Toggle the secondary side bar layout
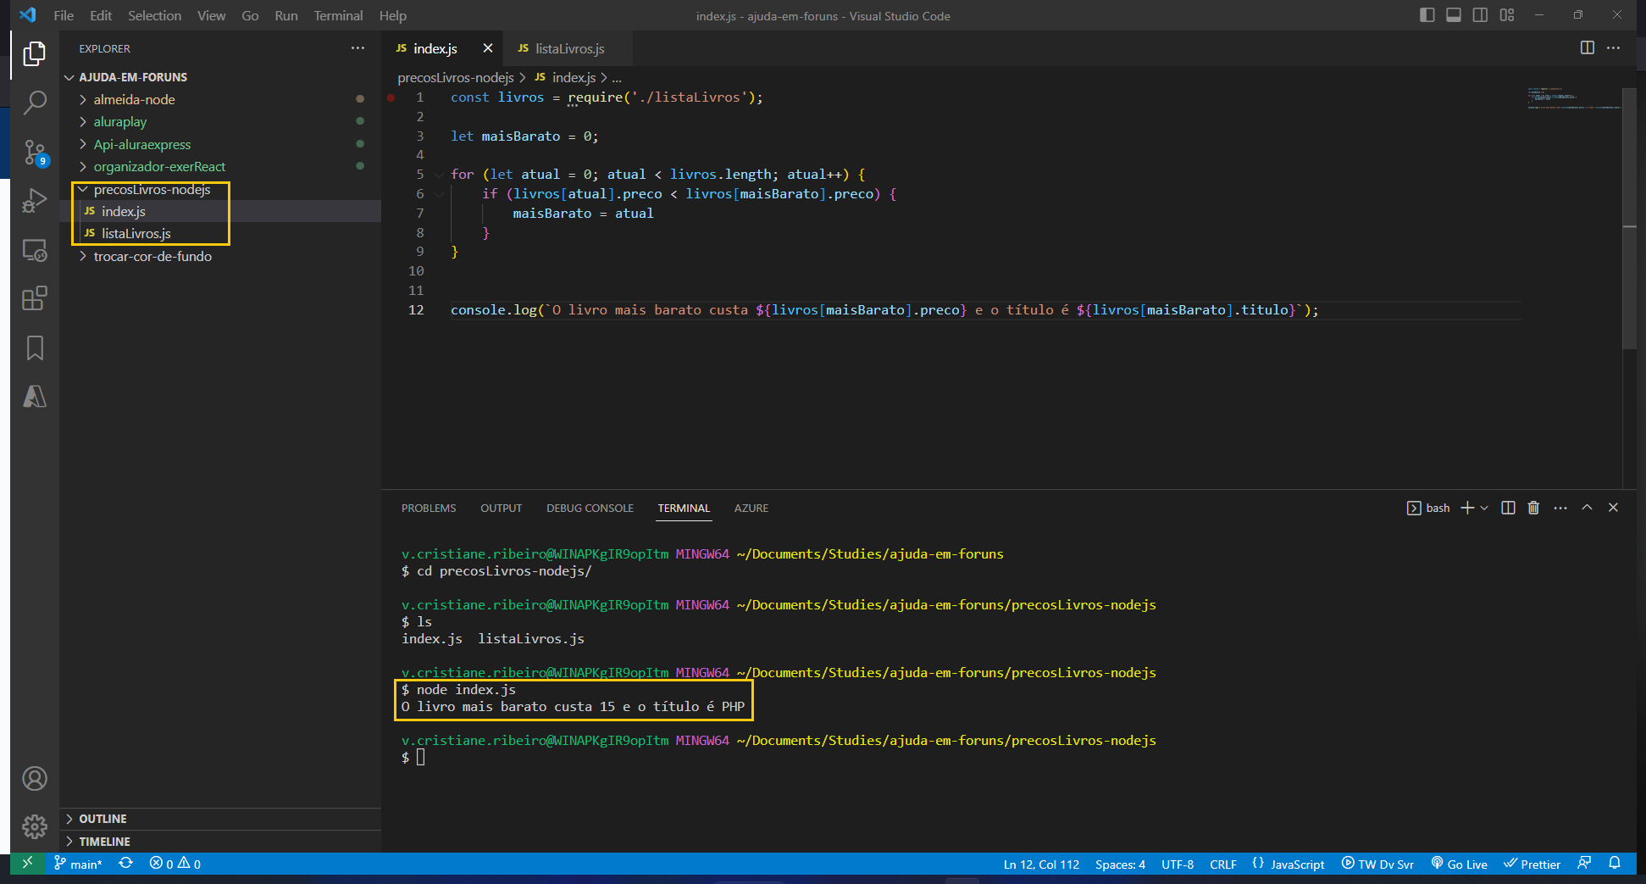 [x=1480, y=15]
